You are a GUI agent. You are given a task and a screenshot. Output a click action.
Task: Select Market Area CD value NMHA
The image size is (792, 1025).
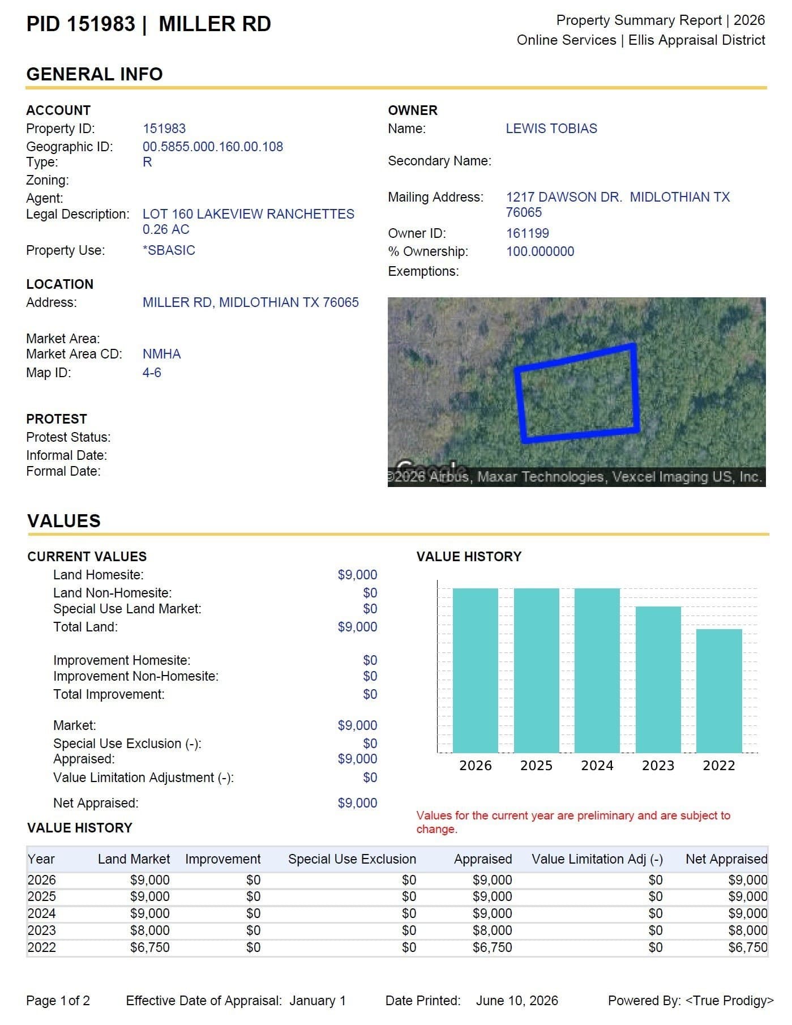(x=162, y=354)
